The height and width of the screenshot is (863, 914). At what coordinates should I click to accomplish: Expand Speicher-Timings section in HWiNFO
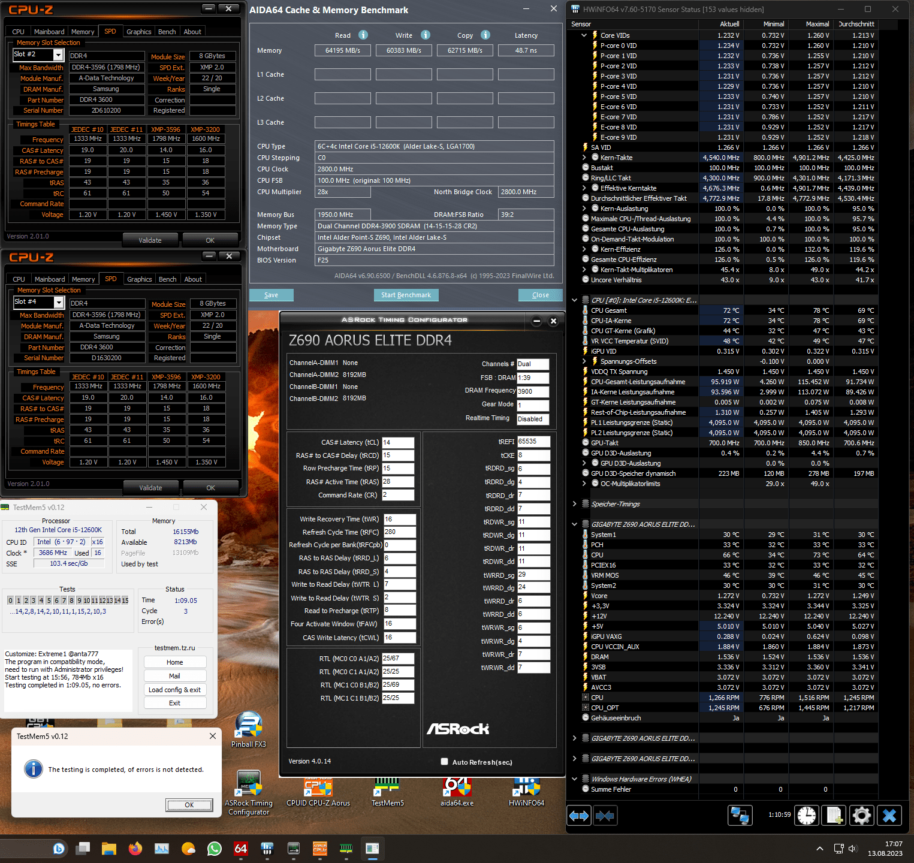tap(574, 504)
